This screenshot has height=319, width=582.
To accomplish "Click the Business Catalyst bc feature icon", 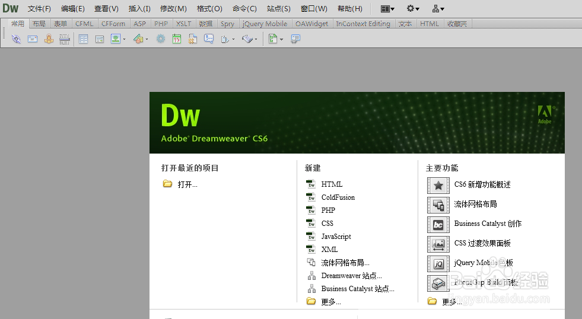I will [x=438, y=224].
